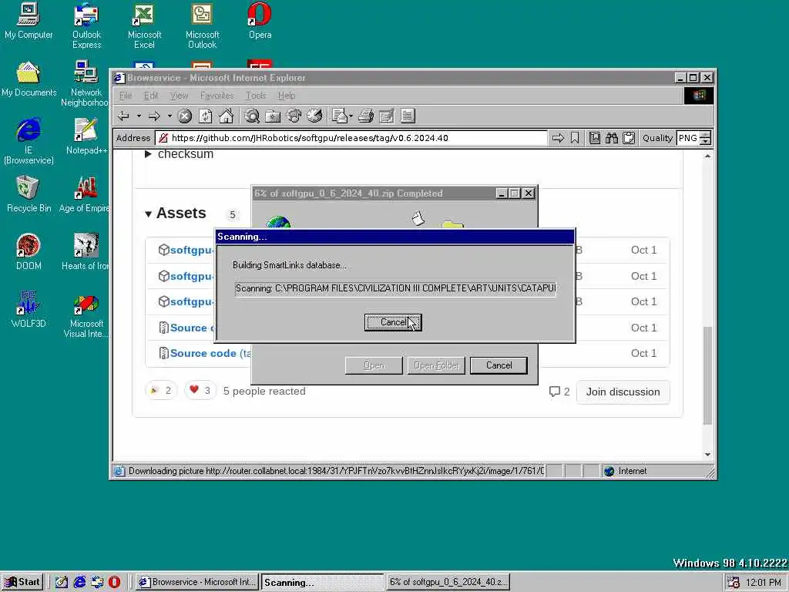This screenshot has width=789, height=592.
Task: Open the Mail icon dropdown arrow
Action: (351, 116)
